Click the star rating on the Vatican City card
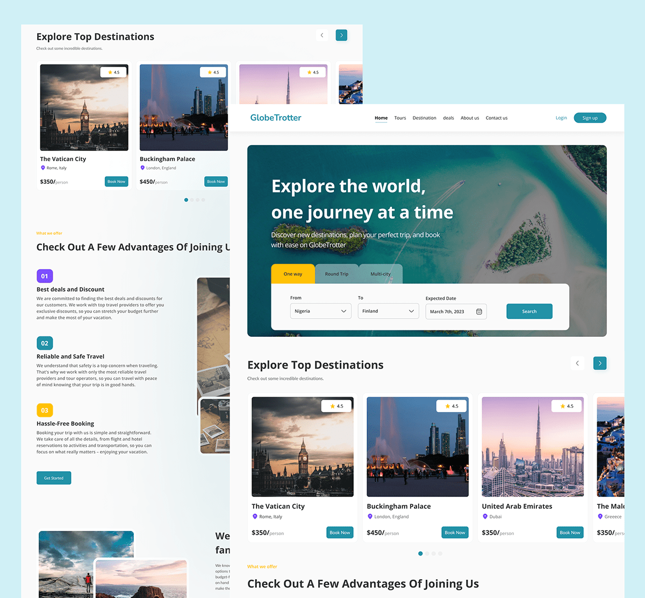 (336, 406)
